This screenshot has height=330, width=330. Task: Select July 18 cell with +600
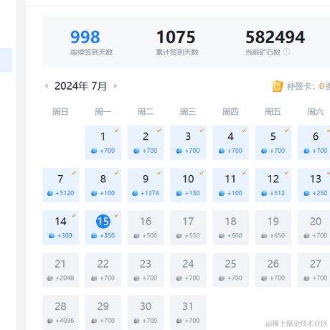pos(231,227)
